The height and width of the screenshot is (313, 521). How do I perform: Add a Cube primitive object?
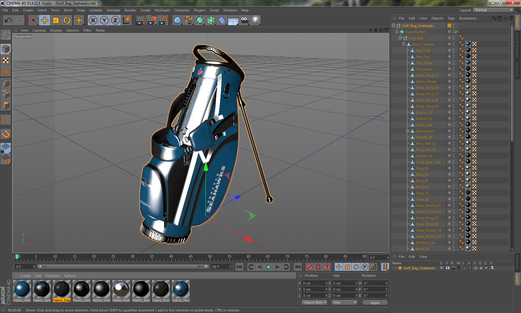[x=177, y=20]
